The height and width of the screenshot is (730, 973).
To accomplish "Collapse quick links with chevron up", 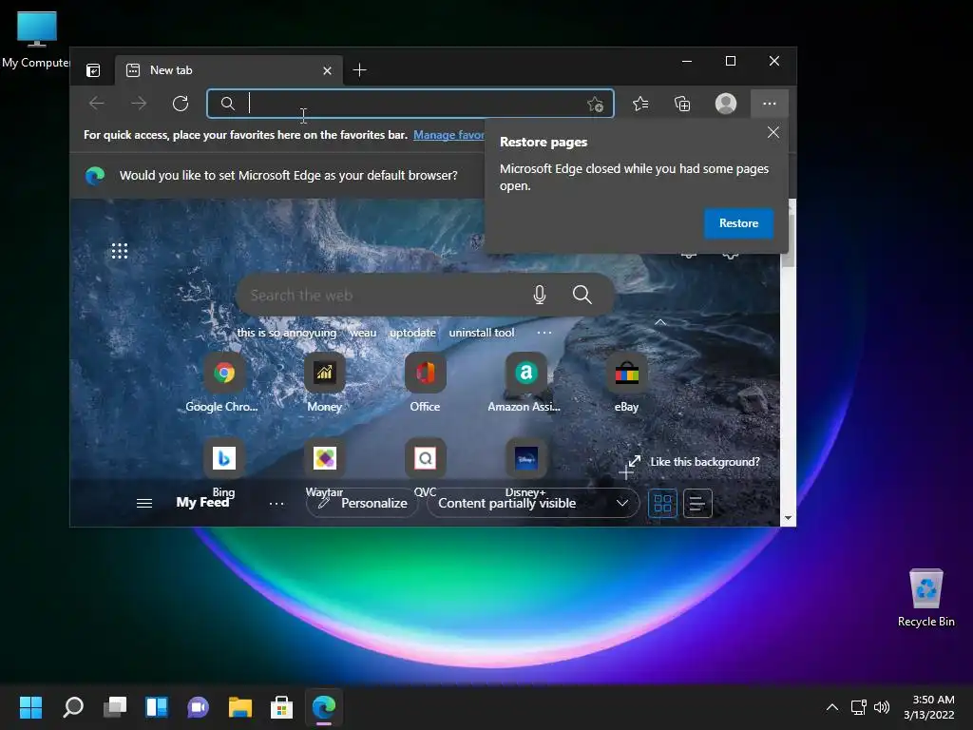I will coord(660,322).
